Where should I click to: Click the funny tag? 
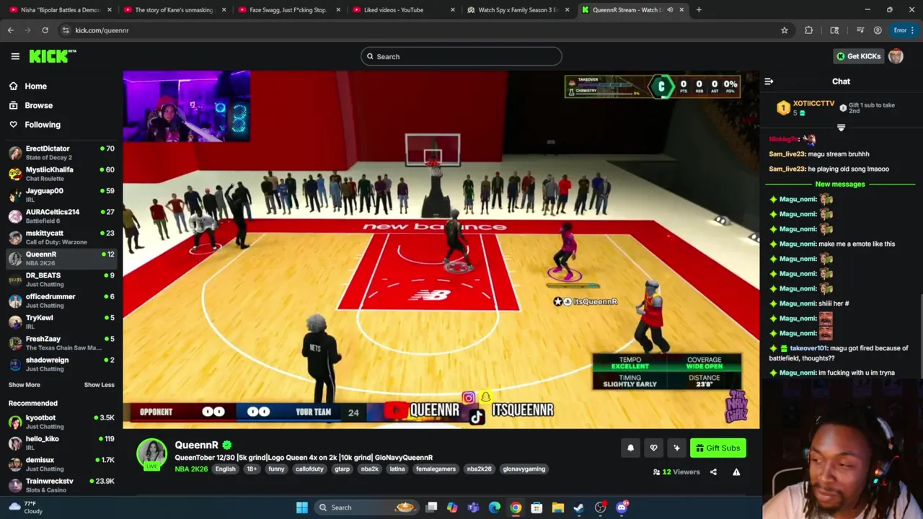[x=276, y=469]
